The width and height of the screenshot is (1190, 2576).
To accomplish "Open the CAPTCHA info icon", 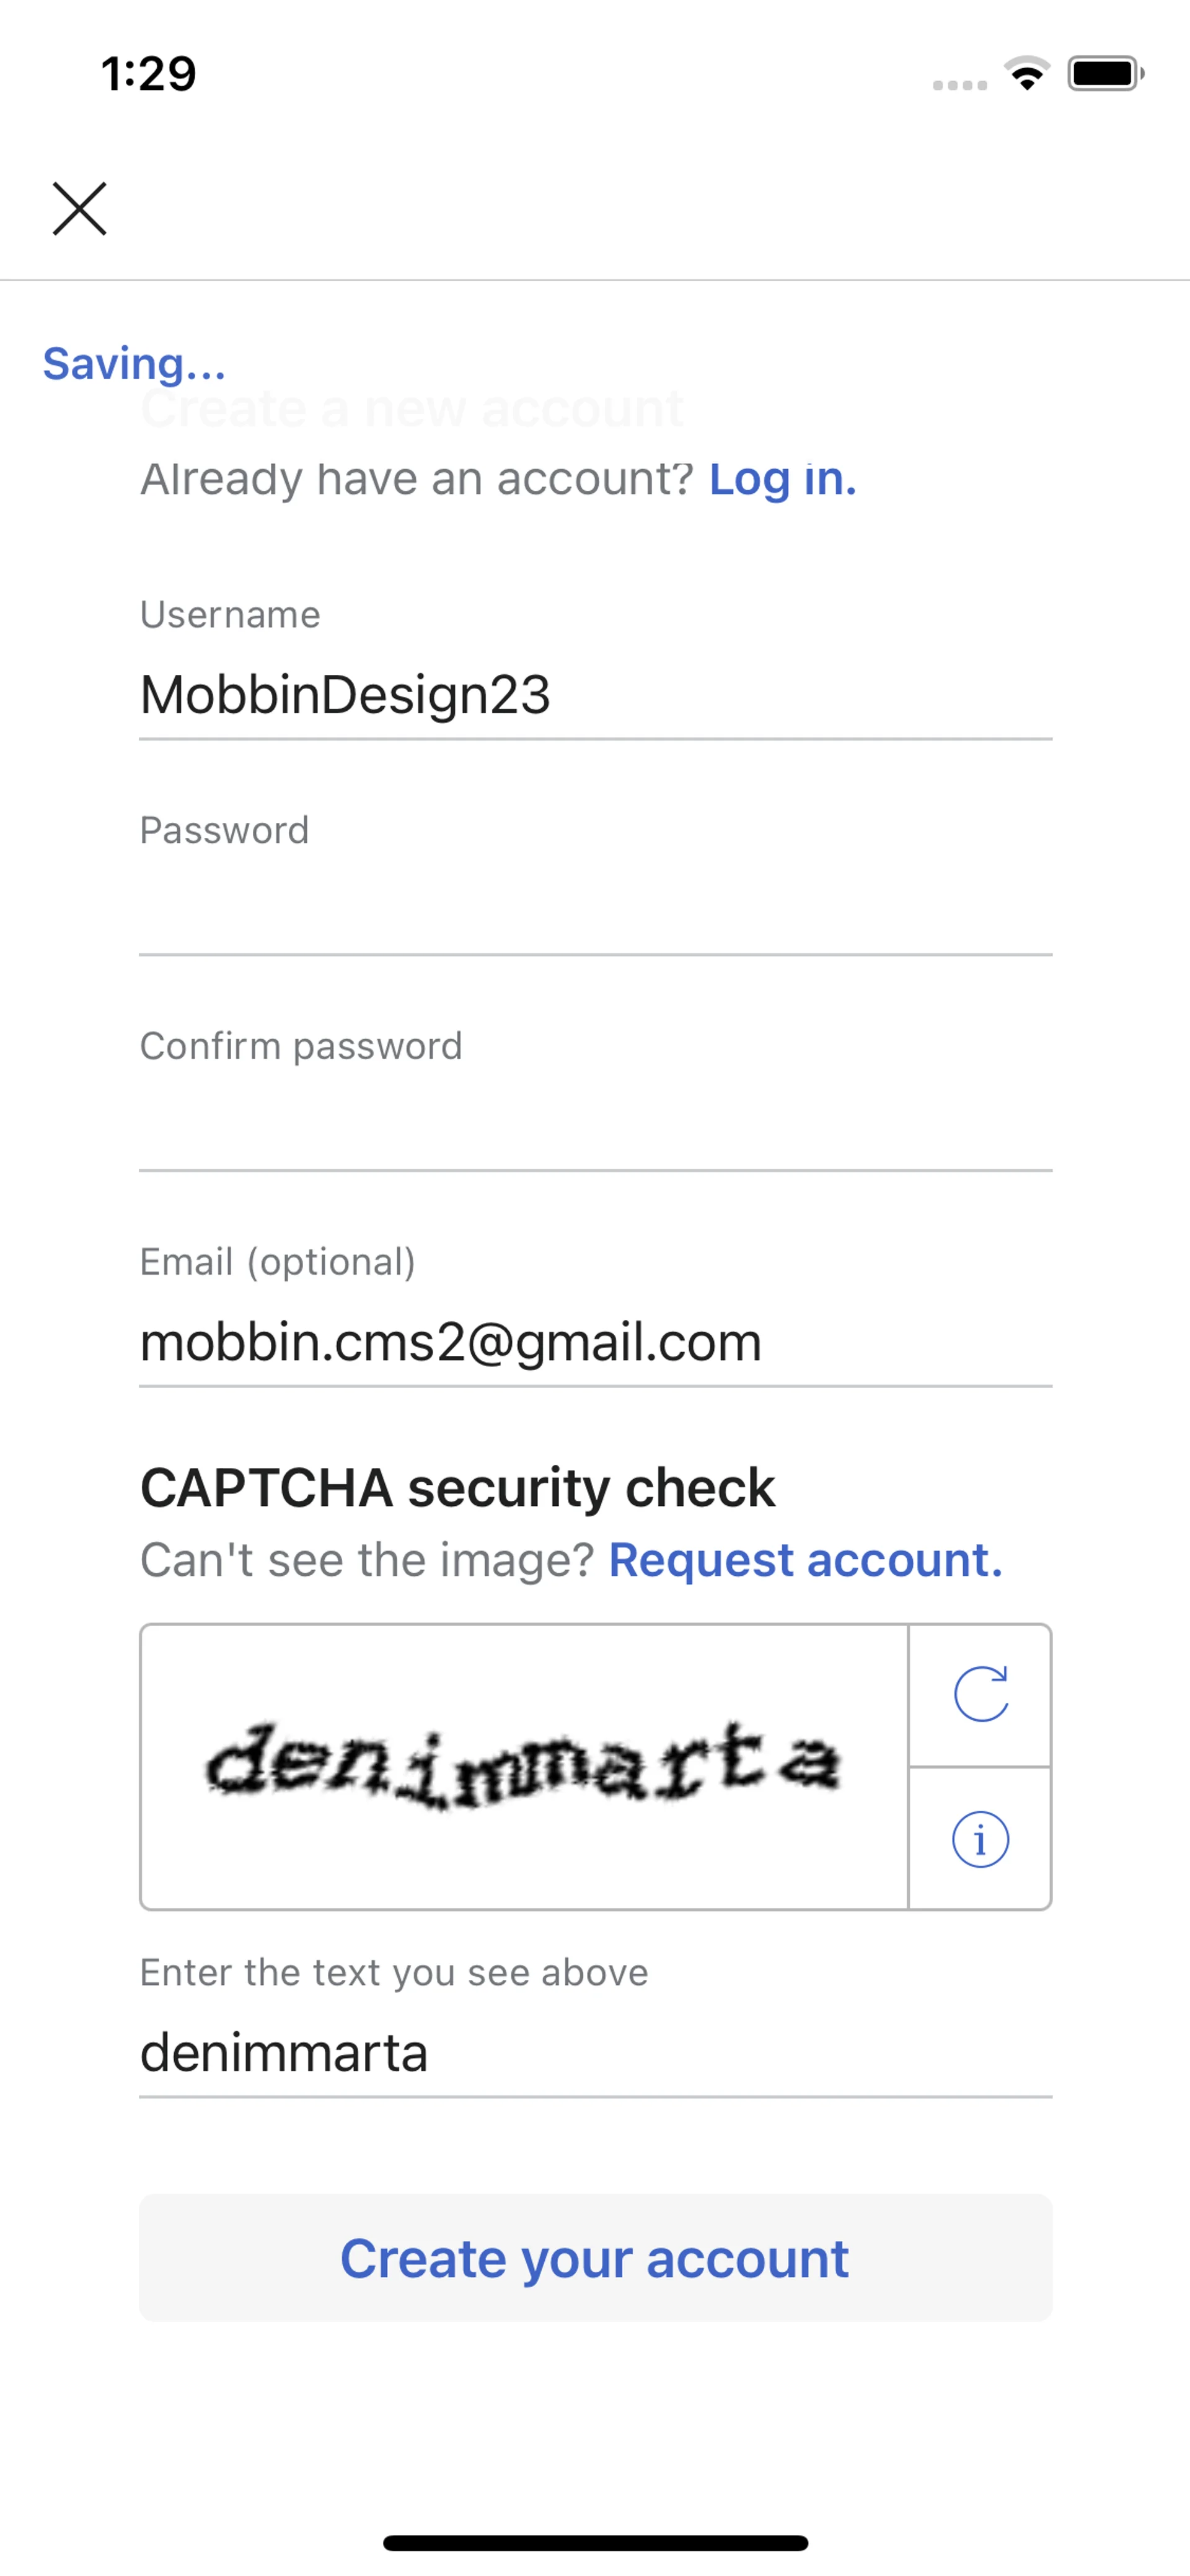I will 980,1839.
